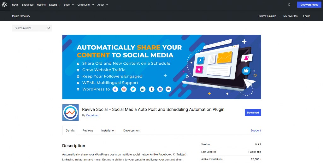Click the VK icon in banner
The image size is (323, 163).
tap(168, 89)
